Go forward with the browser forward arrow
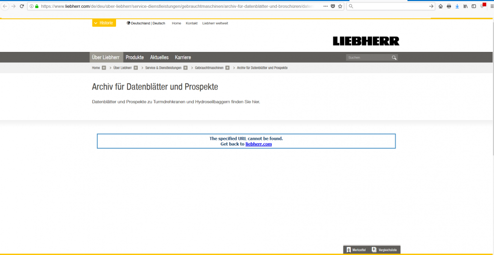The height and width of the screenshot is (255, 494). [x=13, y=6]
